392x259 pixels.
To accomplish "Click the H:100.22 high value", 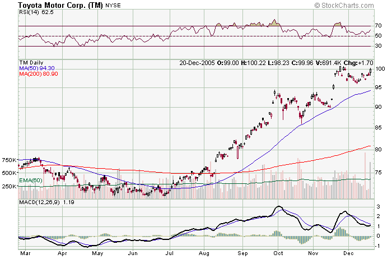I will click(x=253, y=63).
